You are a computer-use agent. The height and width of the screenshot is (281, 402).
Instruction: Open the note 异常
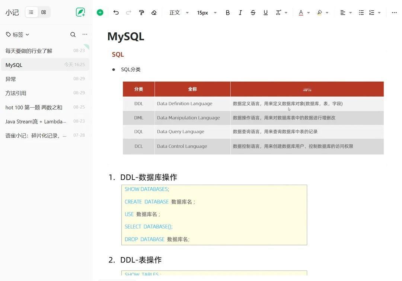pos(45,79)
